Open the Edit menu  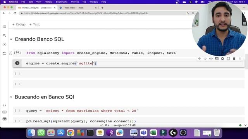pos(31,2)
